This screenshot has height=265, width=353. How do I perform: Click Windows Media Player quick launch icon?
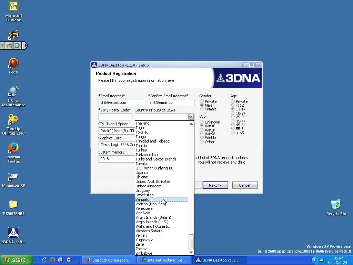coord(69,260)
